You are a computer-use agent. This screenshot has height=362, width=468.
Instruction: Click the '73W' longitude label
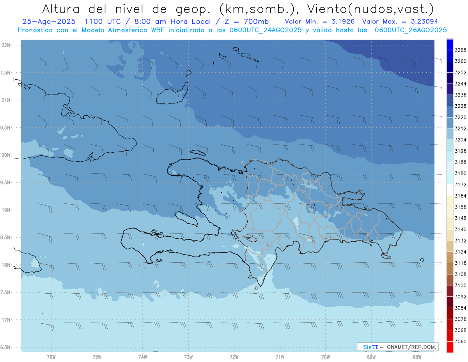[x=188, y=357]
